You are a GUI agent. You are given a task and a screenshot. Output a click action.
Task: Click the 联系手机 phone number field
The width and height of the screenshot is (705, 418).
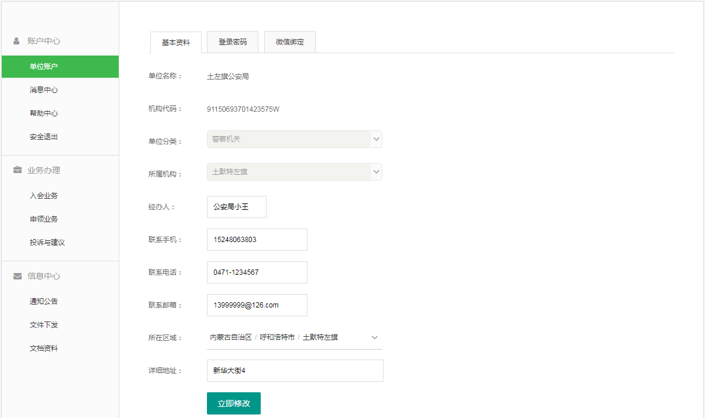pos(257,240)
